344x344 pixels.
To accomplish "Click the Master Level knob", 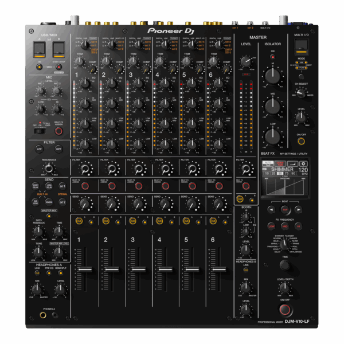I will coord(246,61).
